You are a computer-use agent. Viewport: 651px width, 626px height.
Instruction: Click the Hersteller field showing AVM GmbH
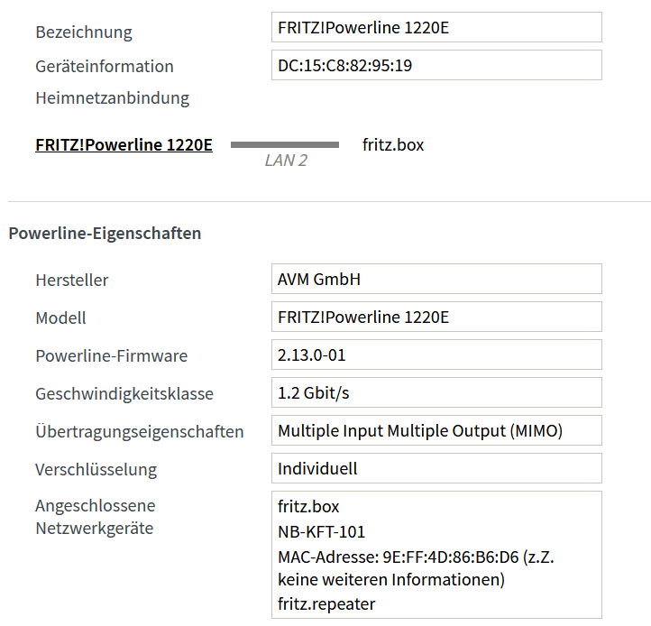pos(436,279)
